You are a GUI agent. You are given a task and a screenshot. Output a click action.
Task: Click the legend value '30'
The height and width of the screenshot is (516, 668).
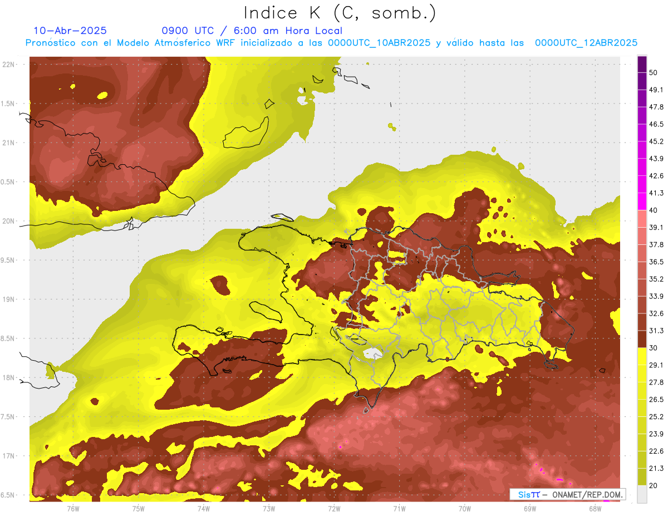[x=654, y=348]
